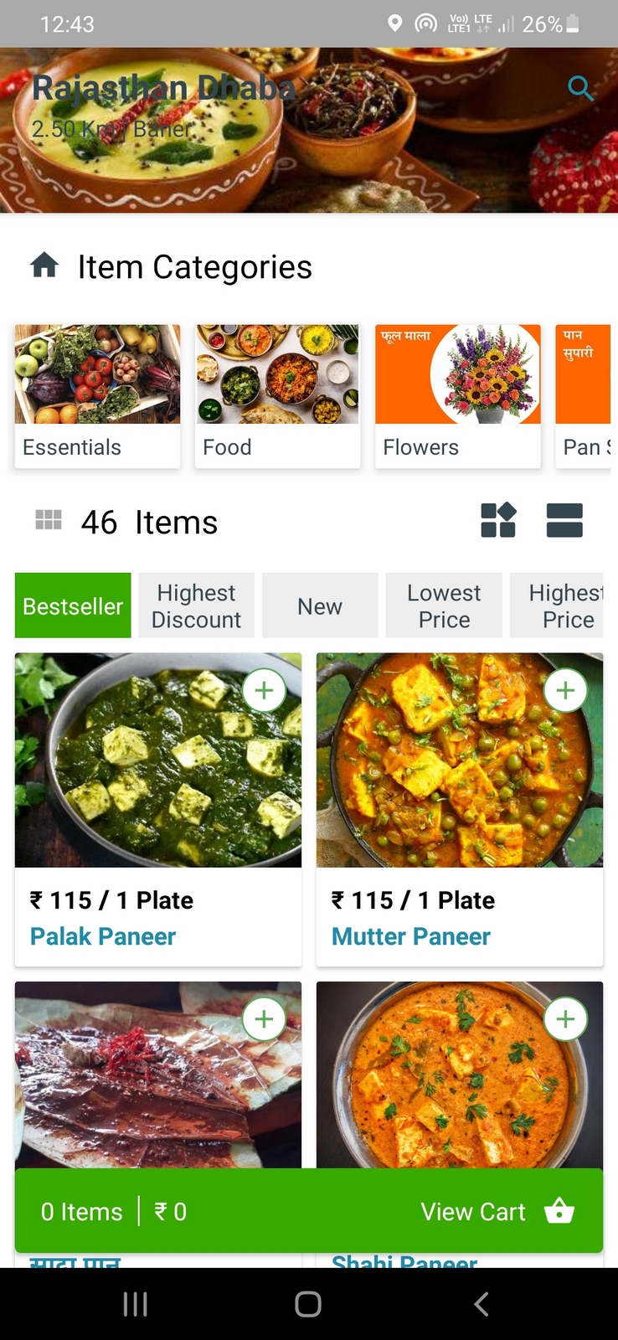Viewport: 618px width, 1340px height.
Task: Tap the home icon beside Item Categories
Action: coord(44,265)
